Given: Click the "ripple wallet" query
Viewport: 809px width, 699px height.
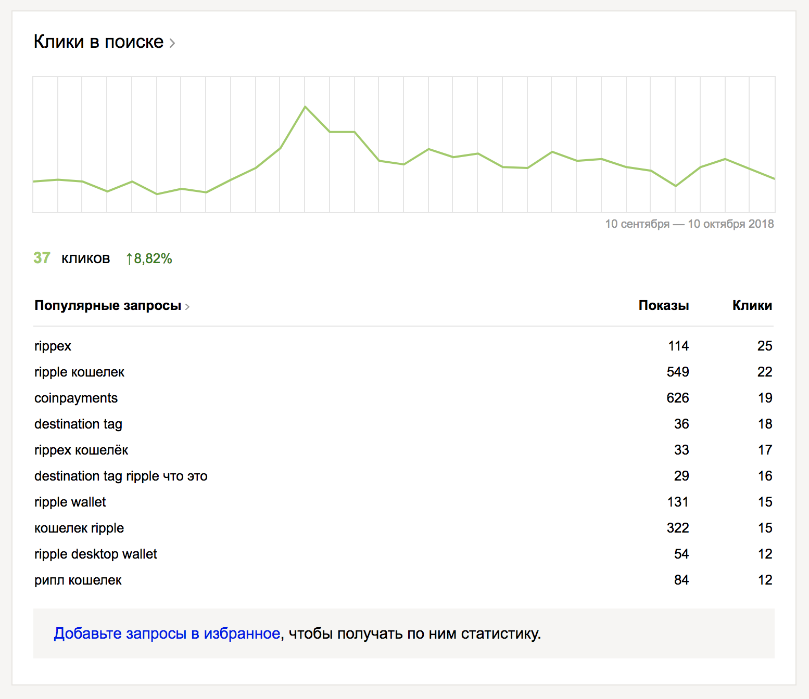Looking at the screenshot, I should [x=70, y=502].
